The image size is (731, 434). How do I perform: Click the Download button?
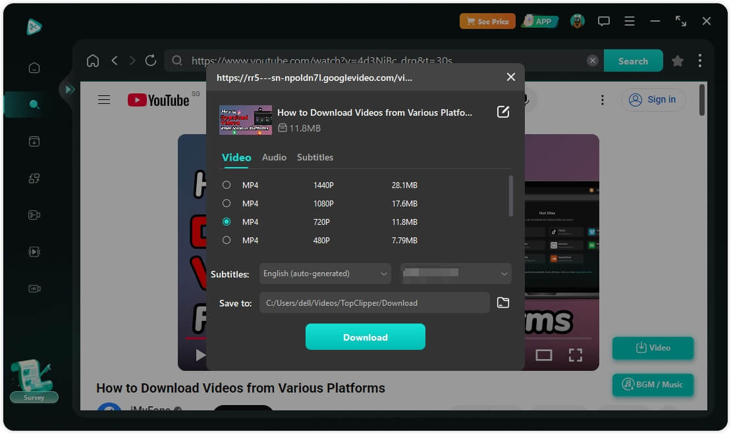tap(365, 337)
